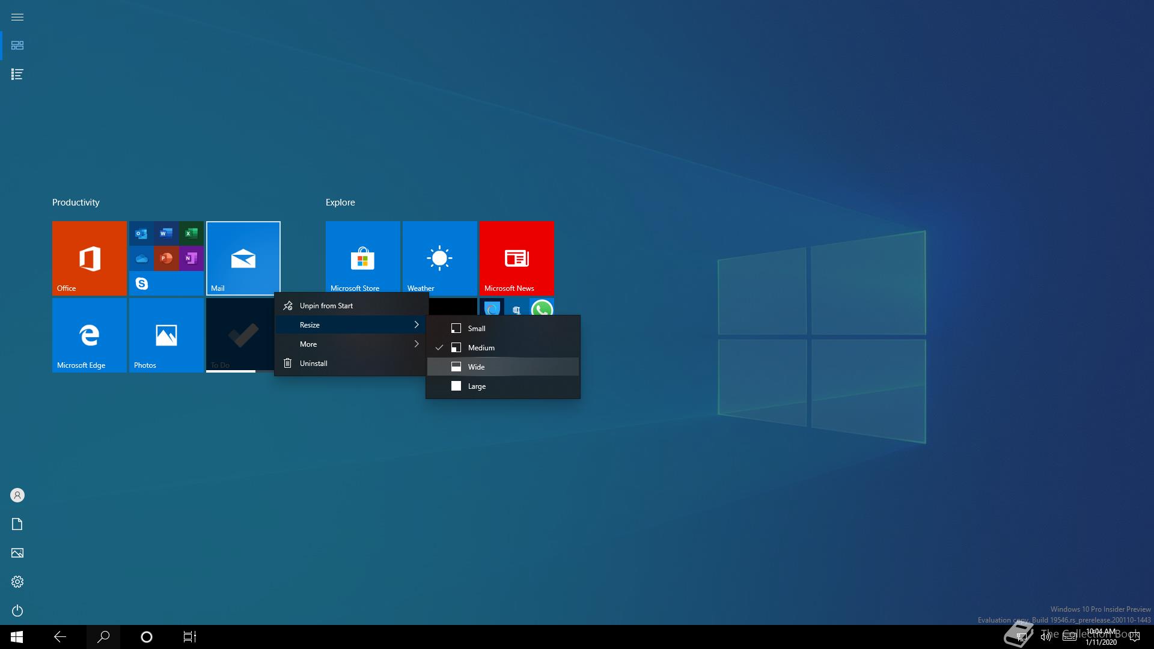Open the WhatsApp icon in Explore group
The height and width of the screenshot is (649, 1154).
(x=542, y=308)
